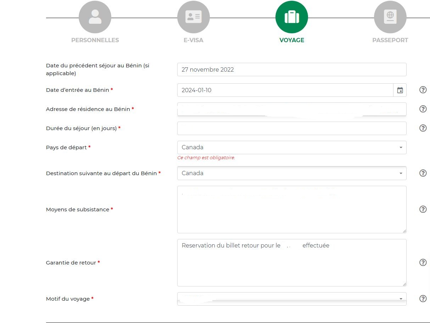This screenshot has height=323, width=430.
Task: Click the previous stay date field
Action: click(291, 69)
